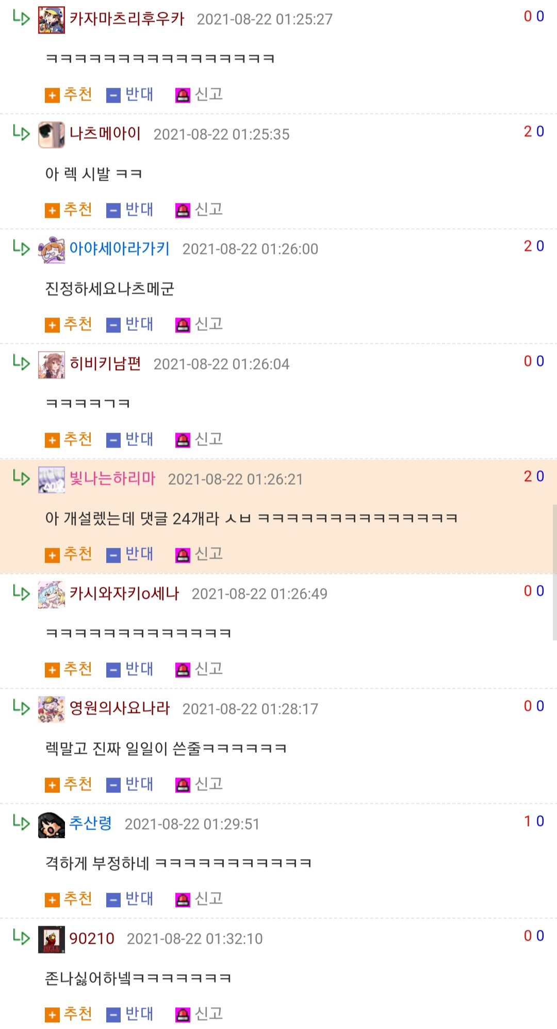This screenshot has height=1029, width=557.
Task: Click the 반대 minus icon under 아야세아라가키's comment
Action: coord(113,325)
